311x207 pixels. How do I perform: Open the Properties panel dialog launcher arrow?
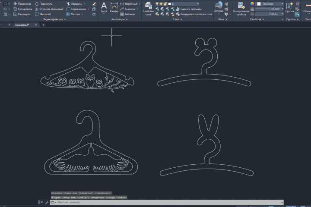pos(282,19)
